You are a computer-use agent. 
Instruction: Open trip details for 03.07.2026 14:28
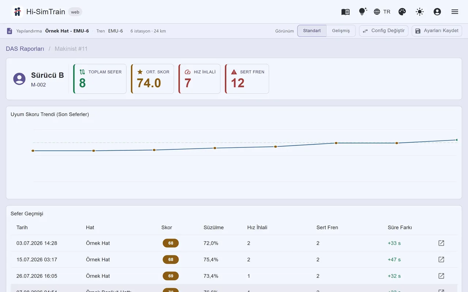[x=441, y=243]
